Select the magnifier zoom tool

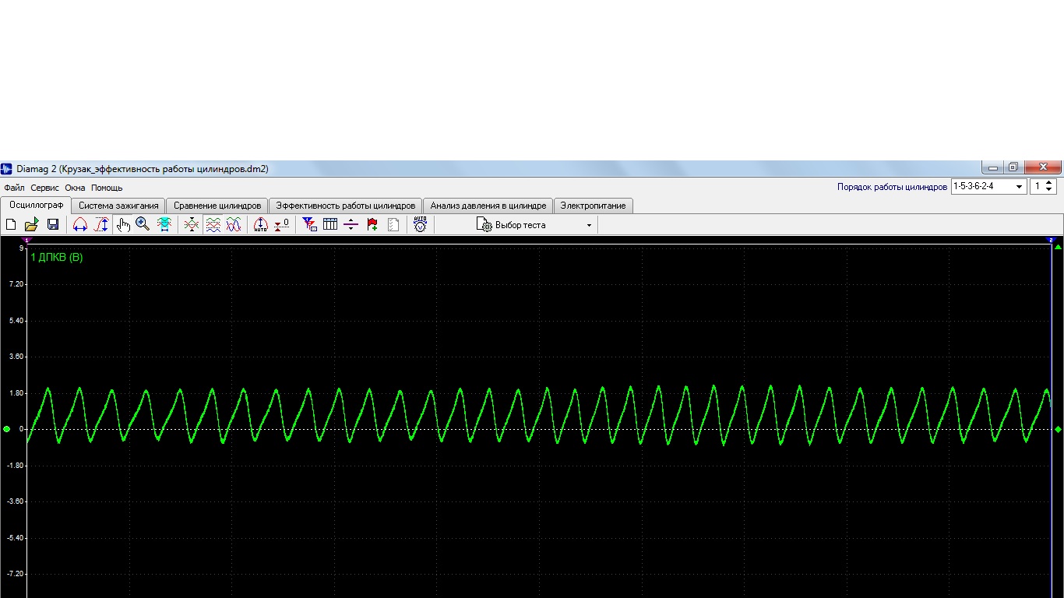coord(143,225)
